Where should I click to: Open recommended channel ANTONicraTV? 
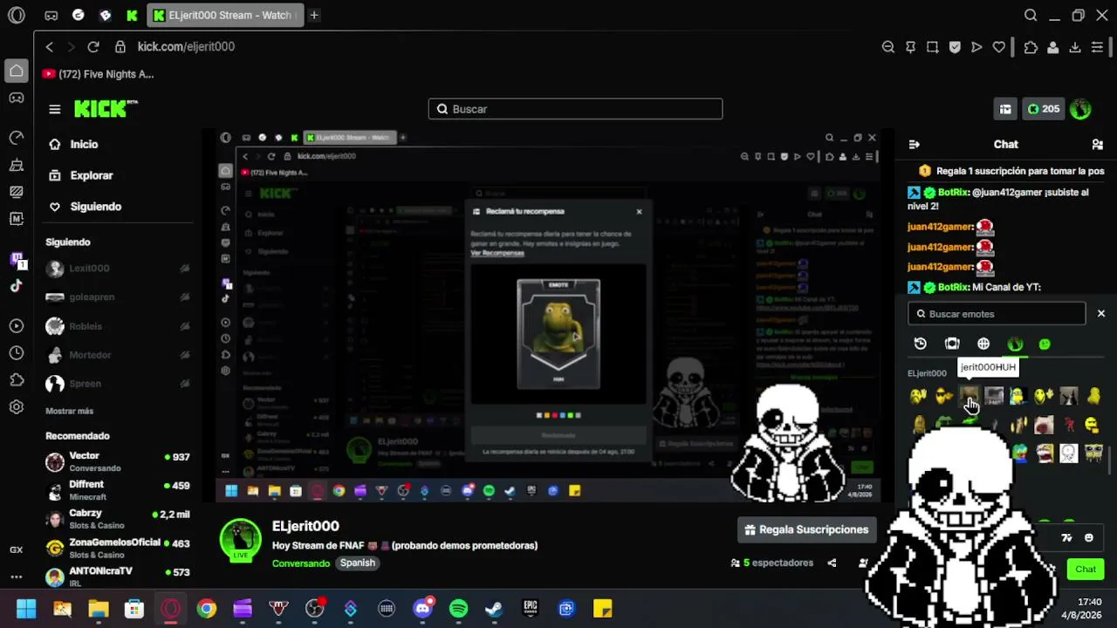118,577
